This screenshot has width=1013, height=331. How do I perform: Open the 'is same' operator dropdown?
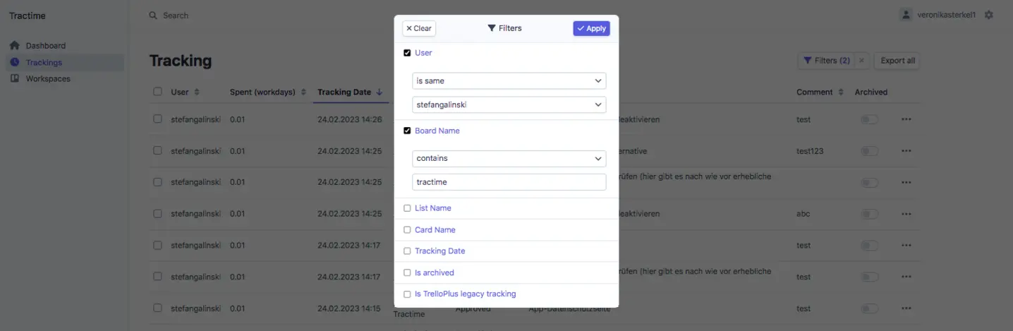pos(509,80)
